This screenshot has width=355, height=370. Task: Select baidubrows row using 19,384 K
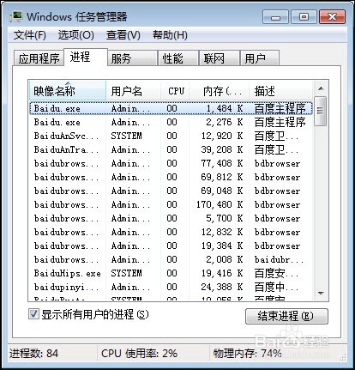pyautogui.click(x=171, y=246)
